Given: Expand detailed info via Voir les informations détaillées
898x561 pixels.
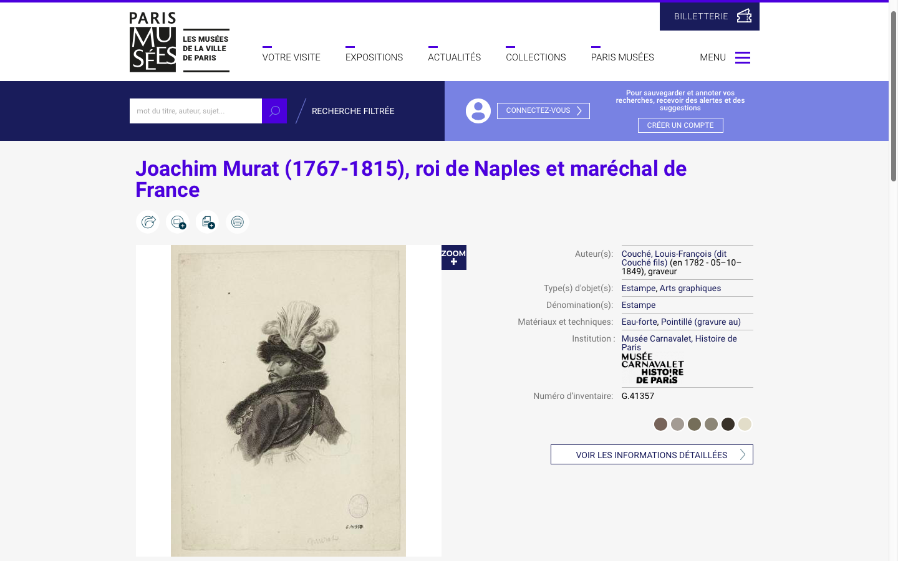Looking at the screenshot, I should (x=652, y=454).
